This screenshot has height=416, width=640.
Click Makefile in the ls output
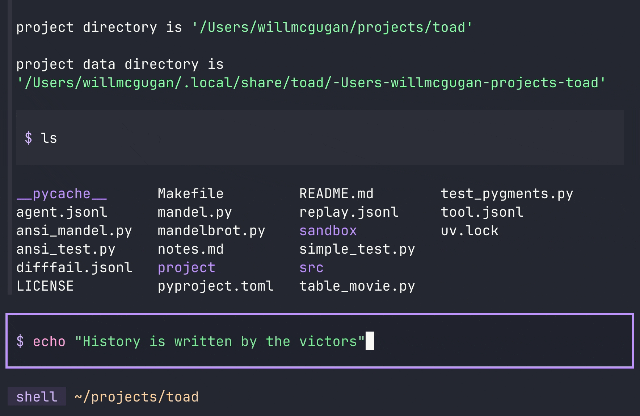click(x=190, y=194)
